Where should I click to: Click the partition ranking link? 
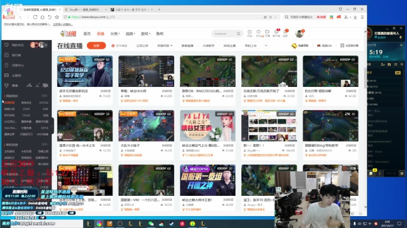[x=349, y=46]
